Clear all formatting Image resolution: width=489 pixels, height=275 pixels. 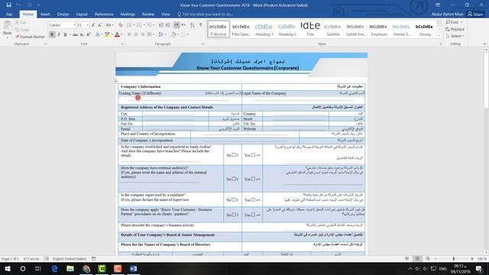121,25
